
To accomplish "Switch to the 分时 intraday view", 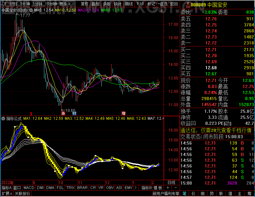I will coord(13,4).
